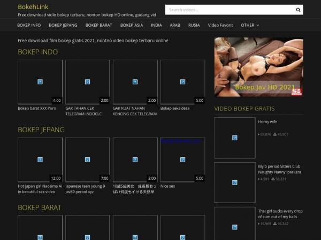
Task: Open the thumbnail above Bokep seks desa
Action: 182,82
